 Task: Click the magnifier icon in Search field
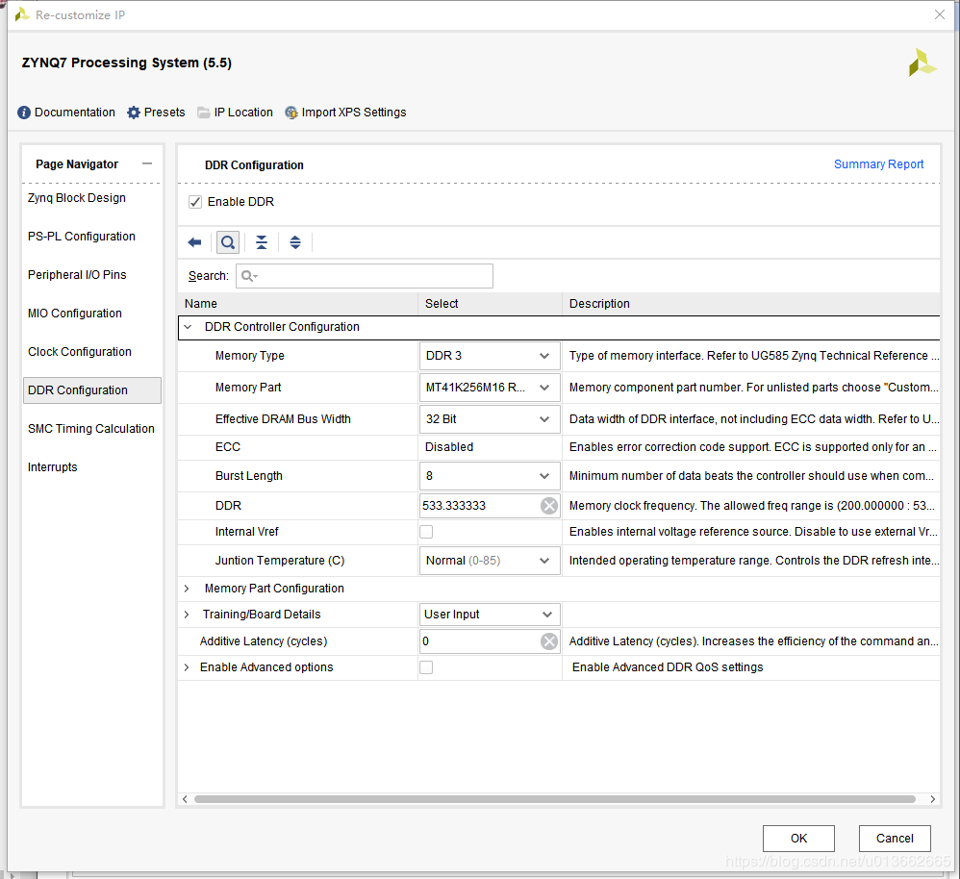pyautogui.click(x=248, y=276)
